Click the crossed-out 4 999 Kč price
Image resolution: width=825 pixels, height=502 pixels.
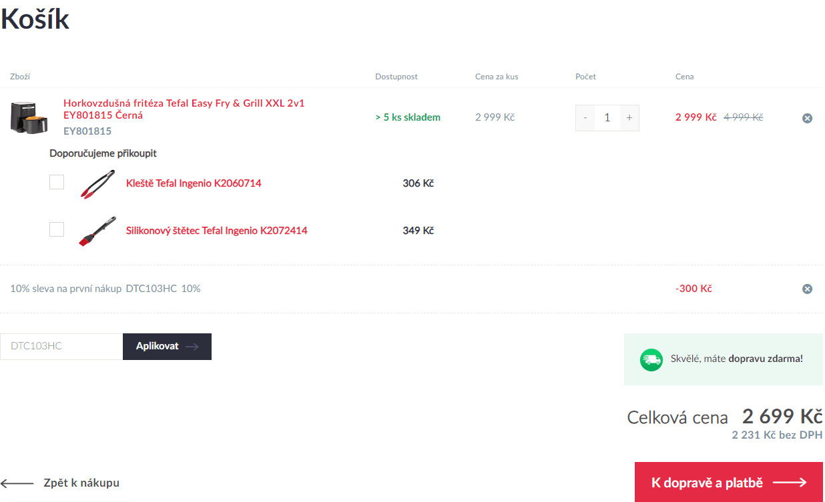[x=743, y=117]
